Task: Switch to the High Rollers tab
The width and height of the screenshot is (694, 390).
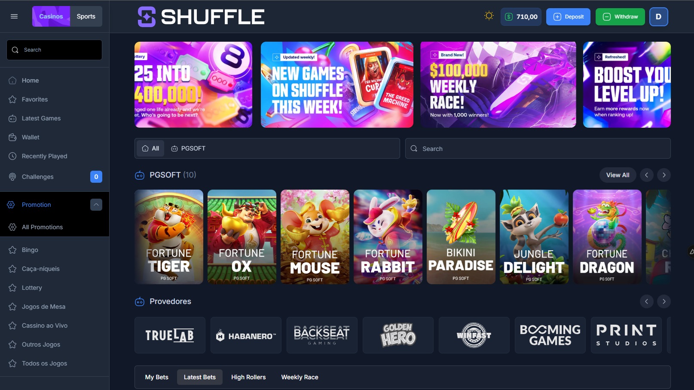Action: tap(248, 377)
